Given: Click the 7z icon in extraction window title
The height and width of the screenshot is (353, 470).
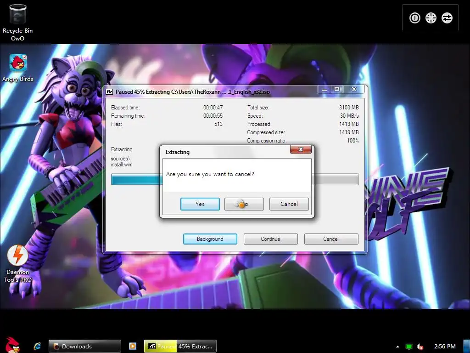Looking at the screenshot, I should pyautogui.click(x=109, y=92).
